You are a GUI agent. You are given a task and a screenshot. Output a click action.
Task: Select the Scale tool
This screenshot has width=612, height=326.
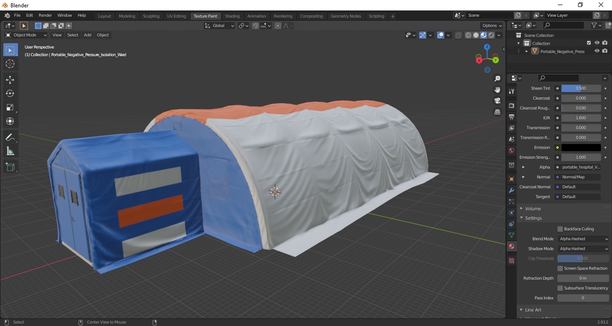pos(10,107)
